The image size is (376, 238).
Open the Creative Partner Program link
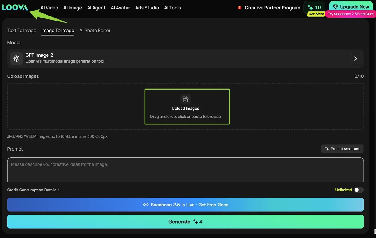272,8
